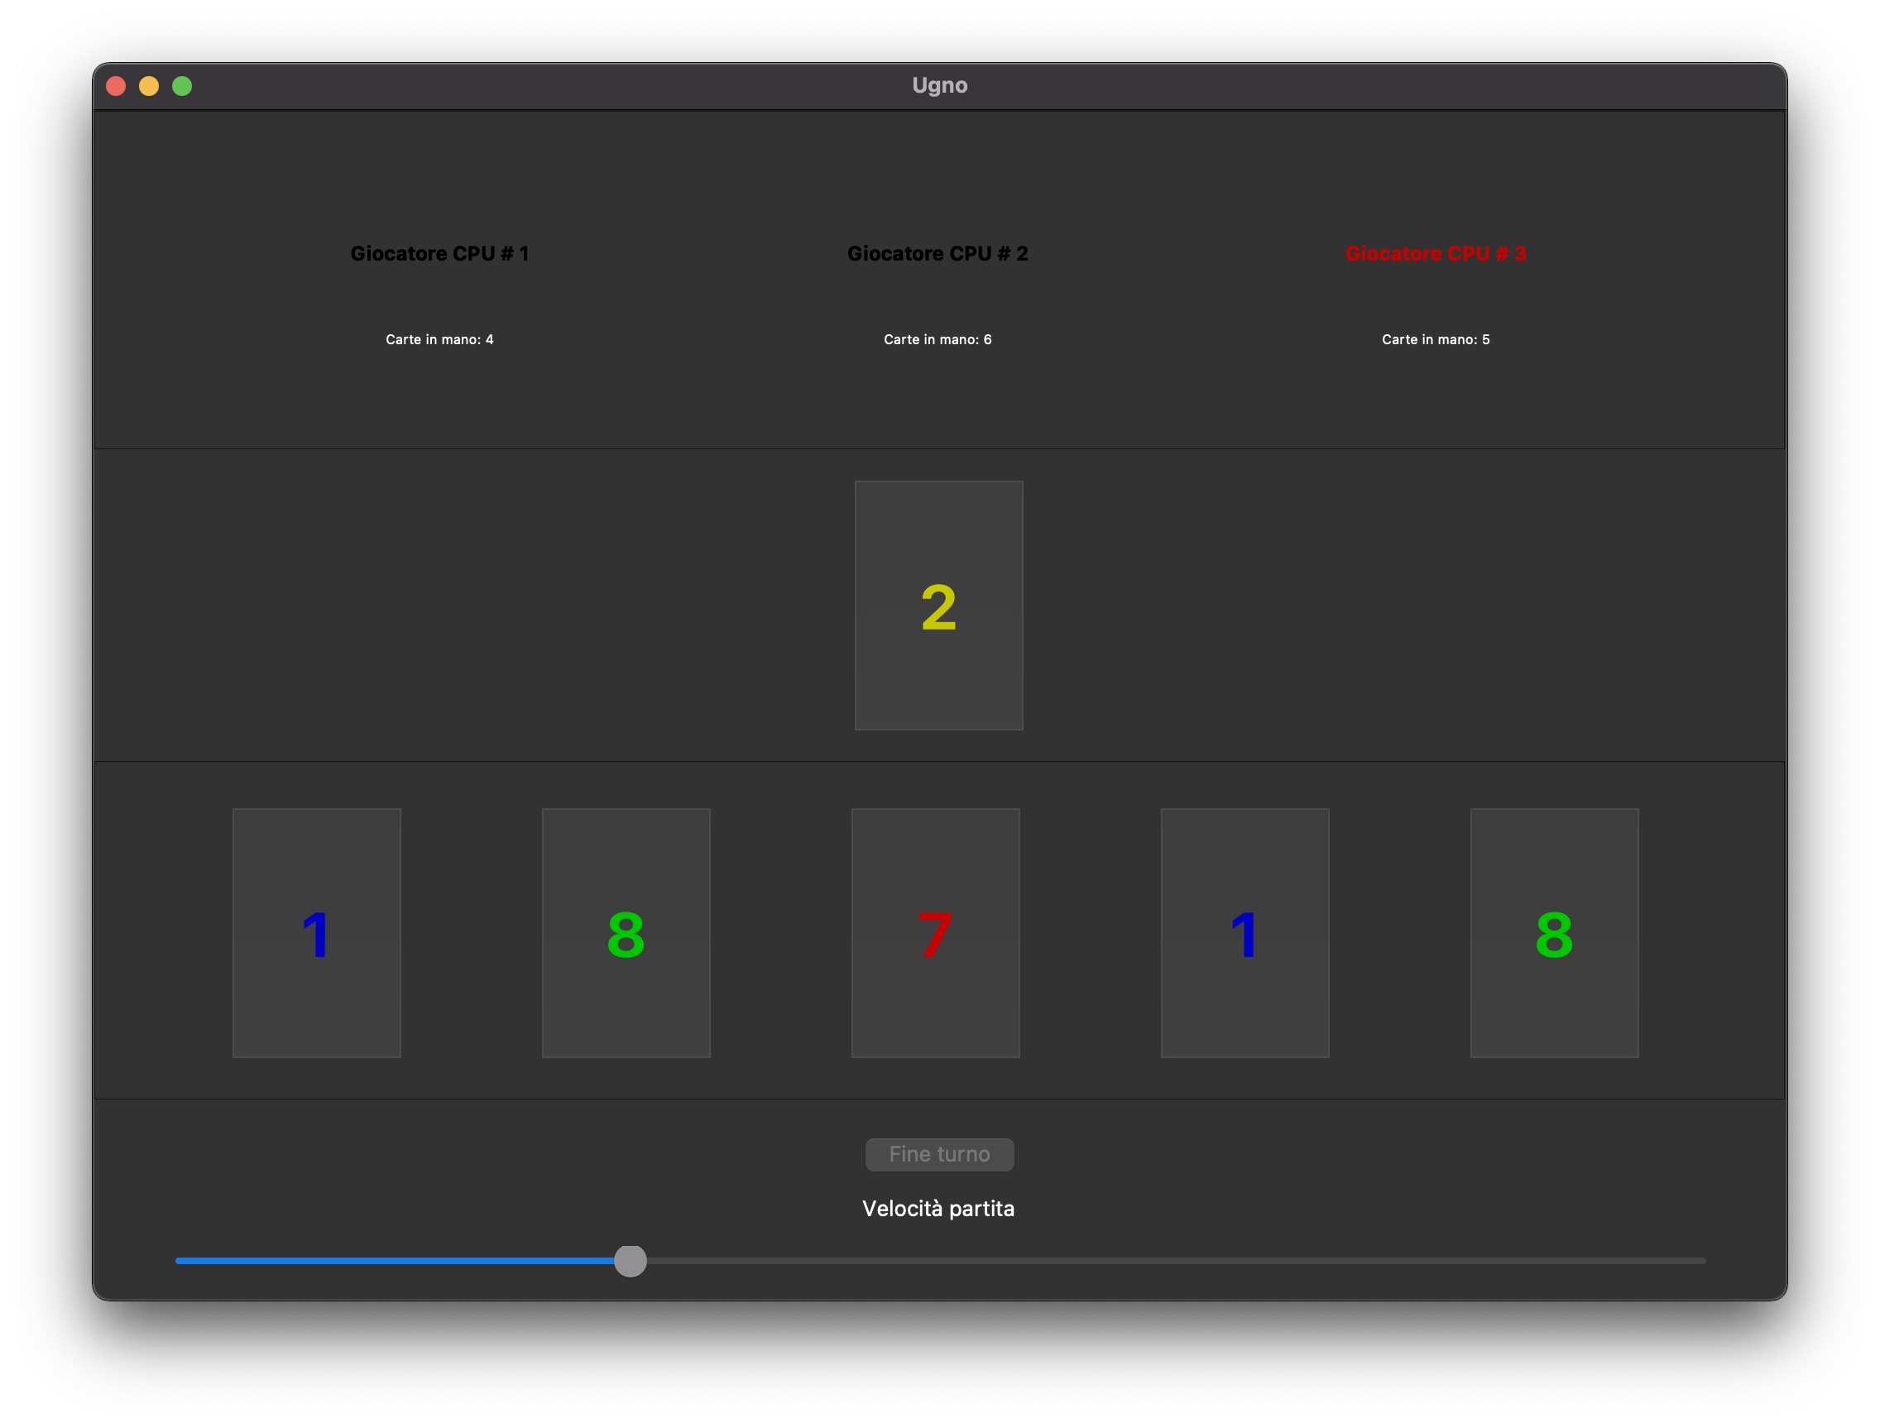This screenshot has height=1423, width=1880.
Task: Click the Ugno window title
Action: pos(939,85)
